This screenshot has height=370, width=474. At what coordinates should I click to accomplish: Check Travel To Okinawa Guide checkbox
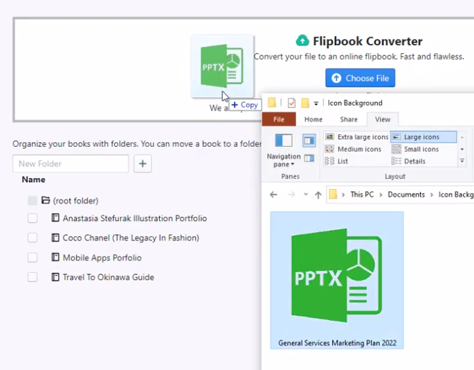33,277
